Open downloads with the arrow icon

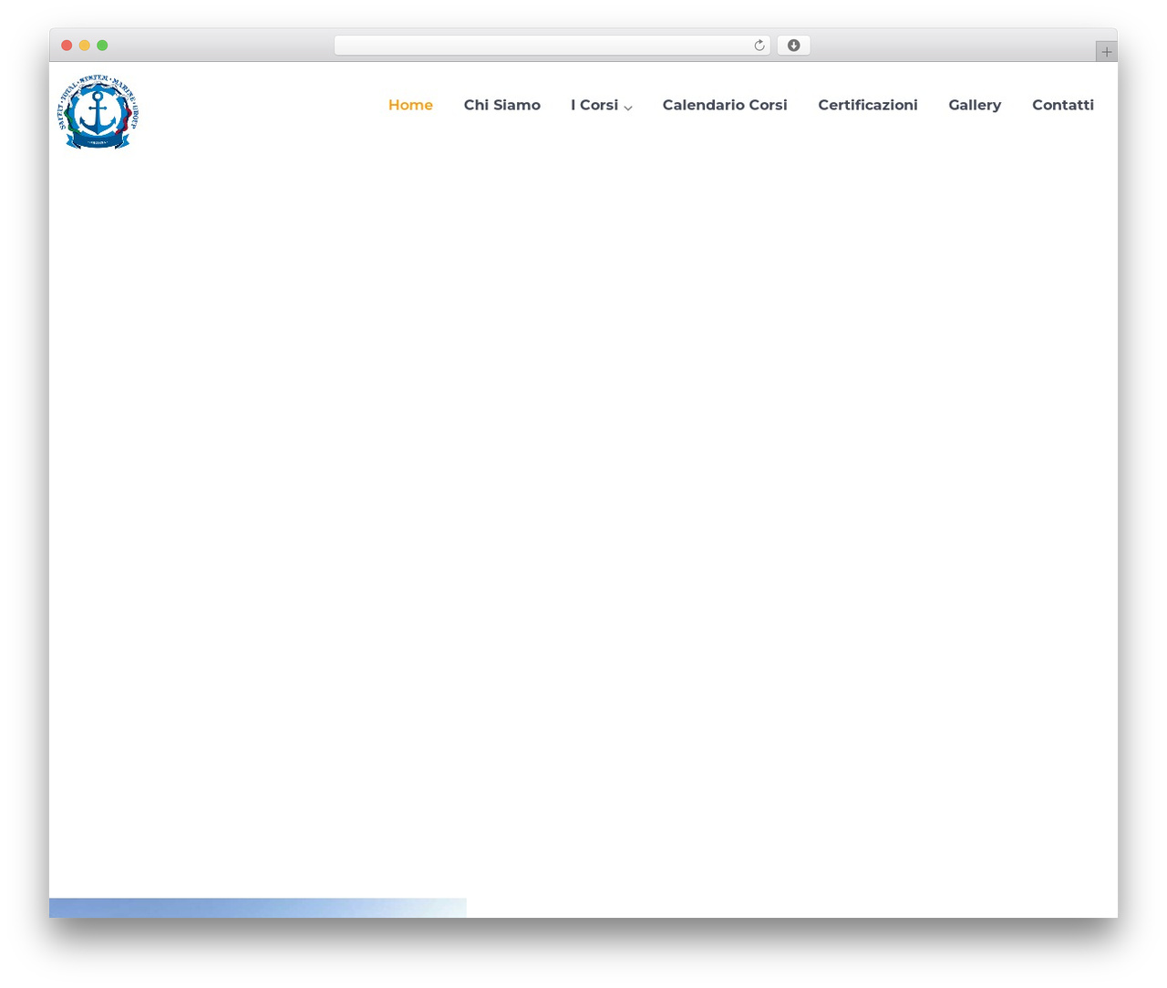(793, 46)
